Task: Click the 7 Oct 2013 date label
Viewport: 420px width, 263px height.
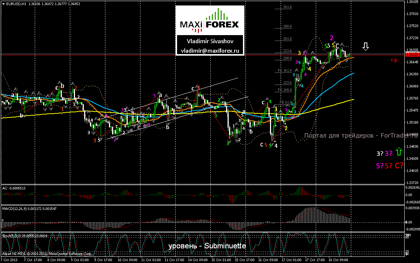Action: [x=9, y=260]
